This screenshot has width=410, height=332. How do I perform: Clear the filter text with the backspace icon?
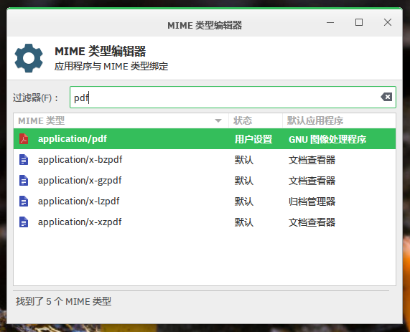click(x=386, y=97)
